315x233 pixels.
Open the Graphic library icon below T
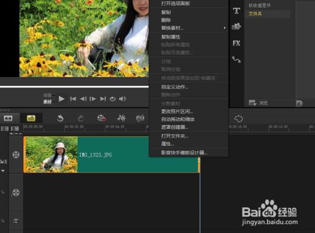pyautogui.click(x=236, y=27)
